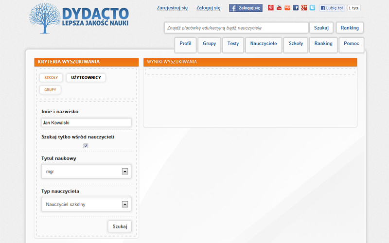Focus the Imie i nazwisko input field

[x=87, y=123]
